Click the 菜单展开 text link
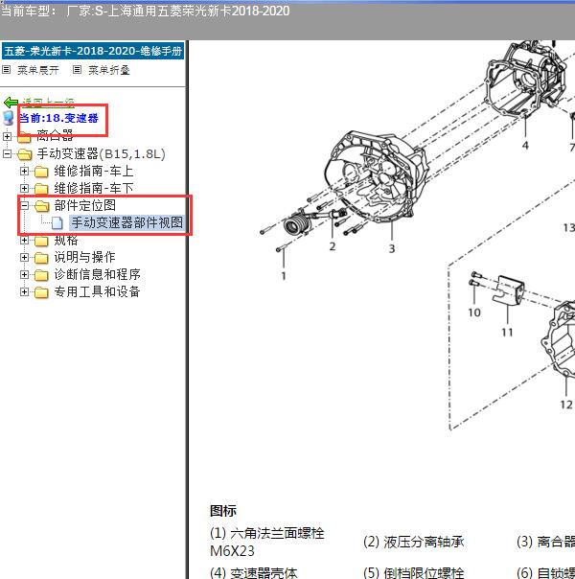Image resolution: width=575 pixels, height=579 pixels. coord(38,70)
